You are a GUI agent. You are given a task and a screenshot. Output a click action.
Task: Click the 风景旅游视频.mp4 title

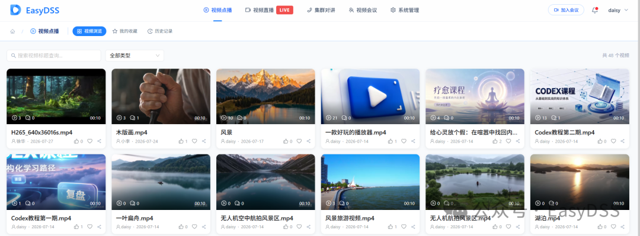(x=350, y=218)
